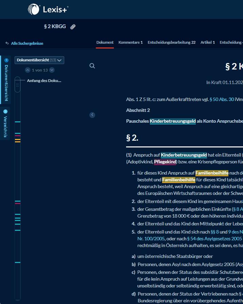Click the Lexis+ logo
Viewport: 243px width, 304px height.
tap(48, 9)
